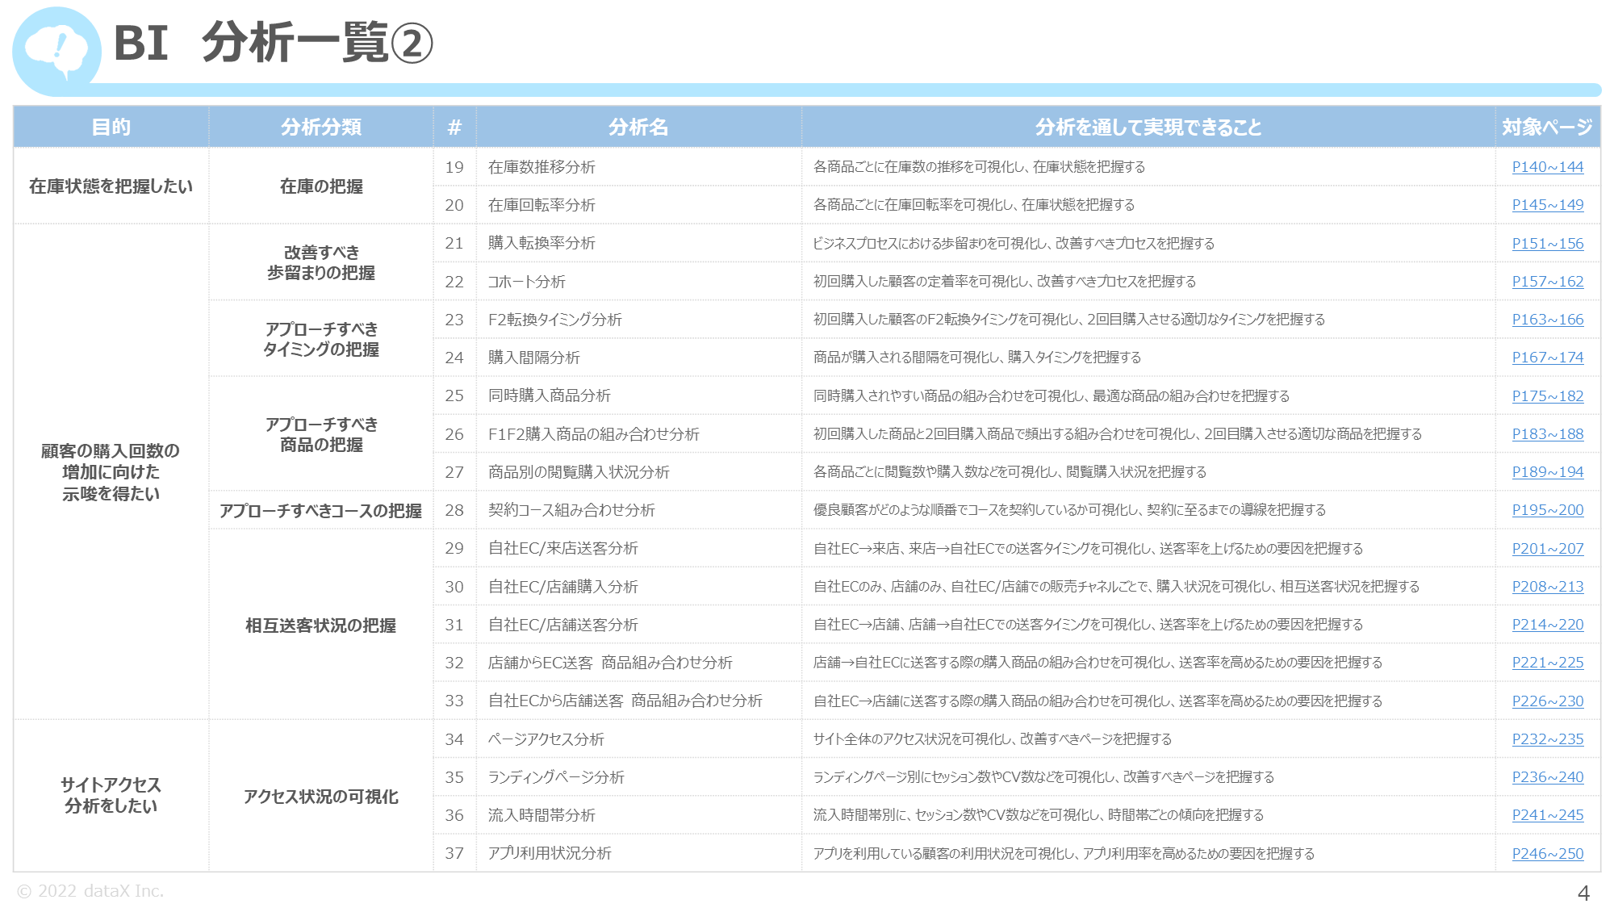Open page link P167~174

click(x=1547, y=358)
